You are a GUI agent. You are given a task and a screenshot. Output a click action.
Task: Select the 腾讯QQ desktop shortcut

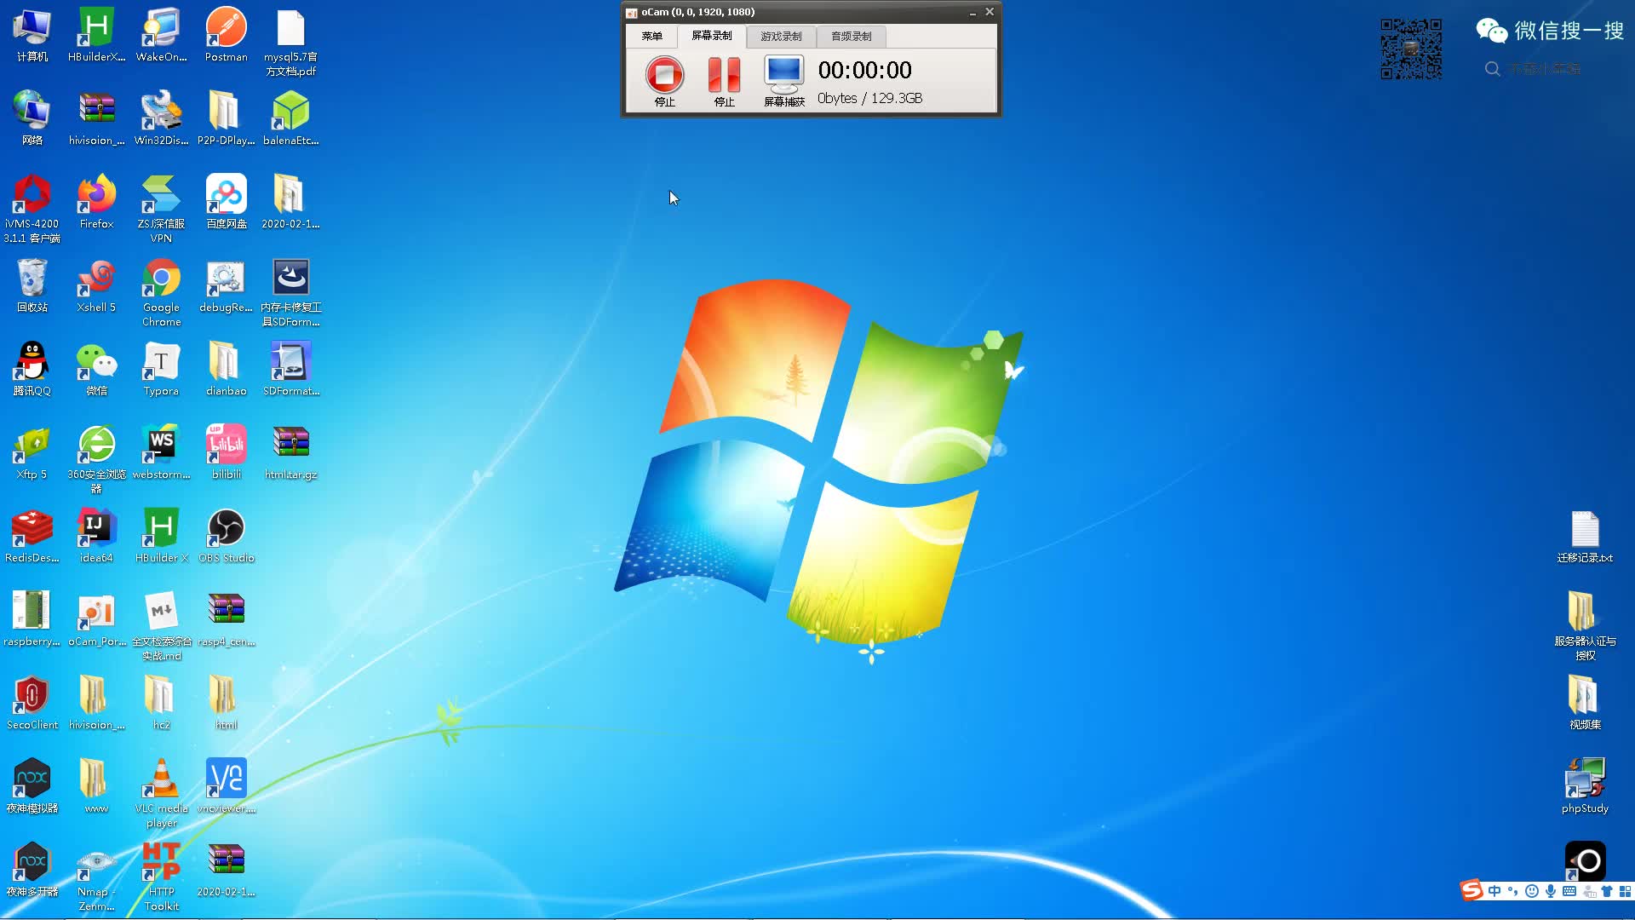pos(32,370)
